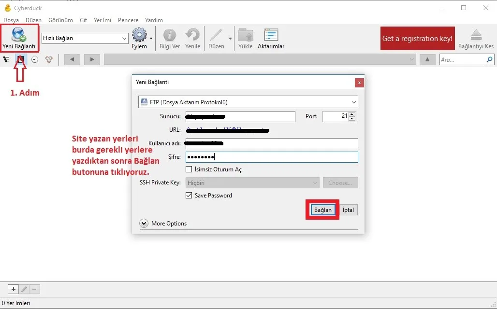Open the Yer İmi menu

[102, 20]
